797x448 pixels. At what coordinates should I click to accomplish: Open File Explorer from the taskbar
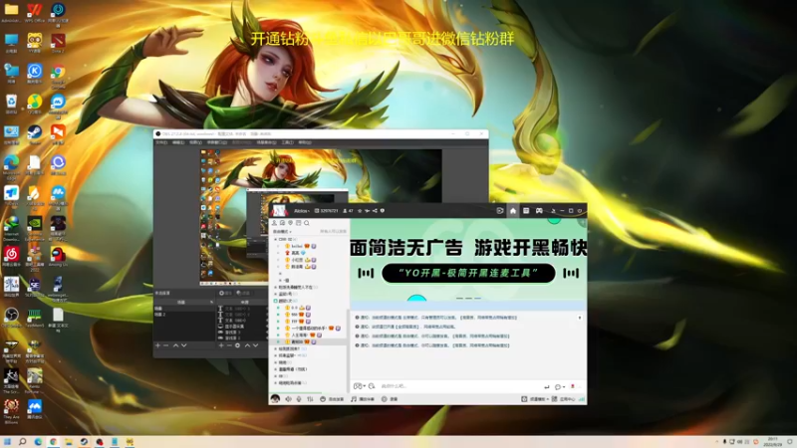click(x=68, y=442)
